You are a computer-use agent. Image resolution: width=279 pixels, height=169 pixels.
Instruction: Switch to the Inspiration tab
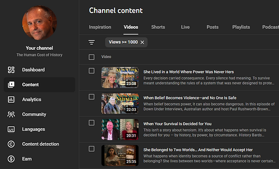[x=100, y=27]
